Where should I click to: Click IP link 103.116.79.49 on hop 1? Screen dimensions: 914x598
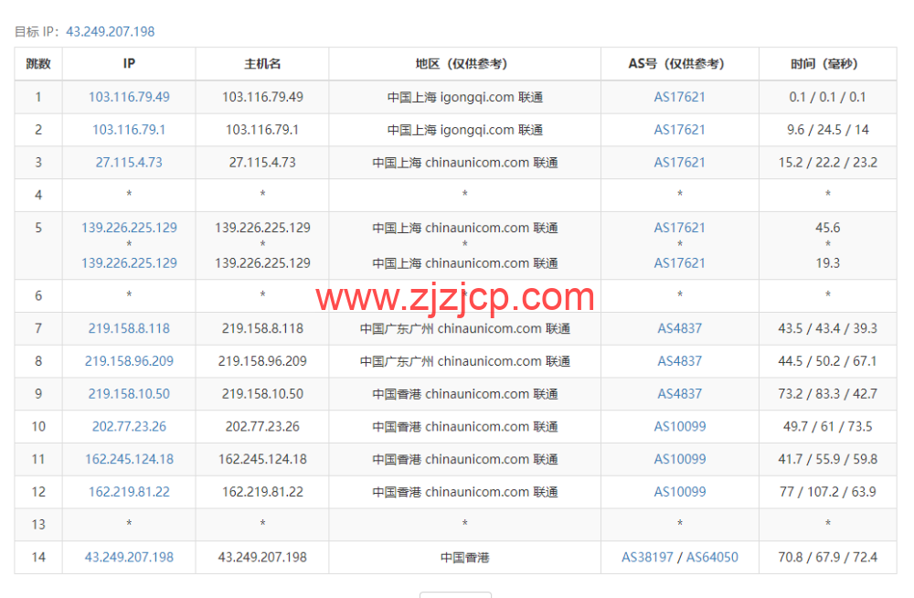tap(128, 96)
